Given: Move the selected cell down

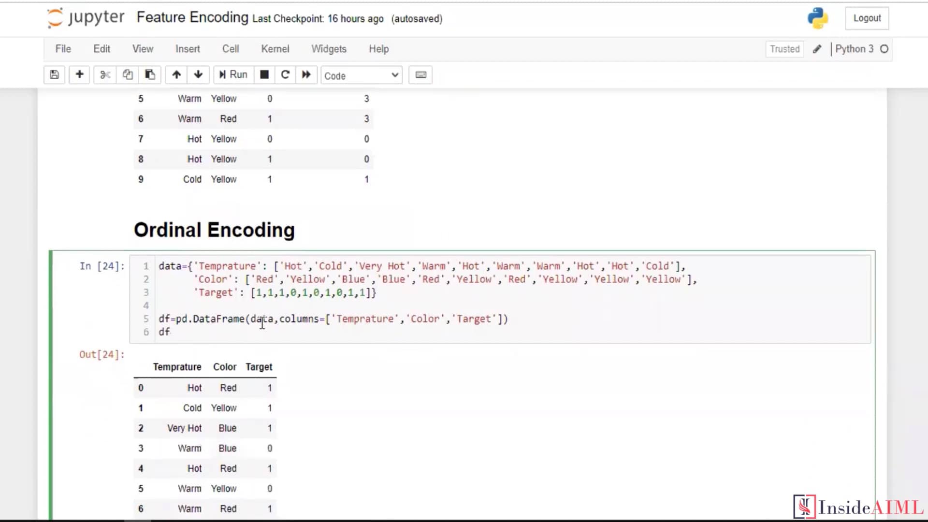Looking at the screenshot, I should pyautogui.click(x=198, y=74).
